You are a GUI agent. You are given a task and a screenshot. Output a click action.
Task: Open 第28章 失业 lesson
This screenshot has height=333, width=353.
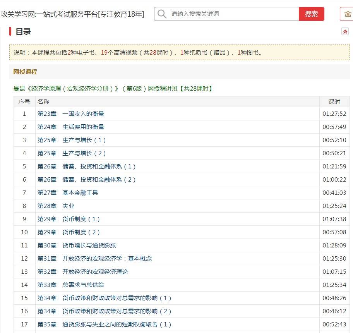point(56,206)
